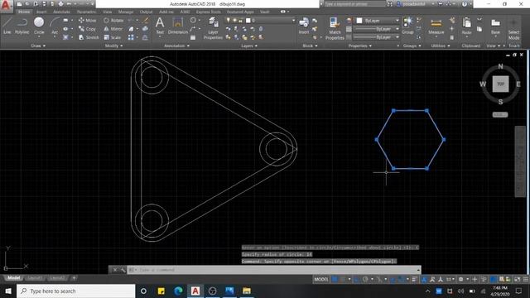
Task: Expand the Annotation panel
Action: (x=176, y=46)
